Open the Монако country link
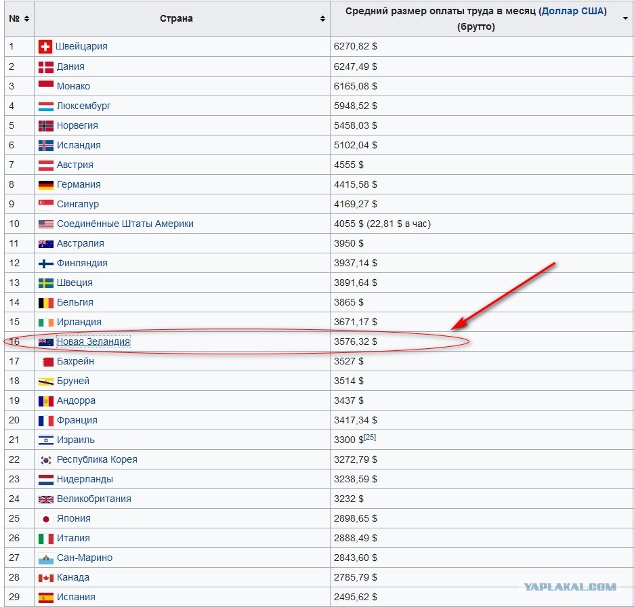Viewport: 634px width, 607px height. pos(73,86)
